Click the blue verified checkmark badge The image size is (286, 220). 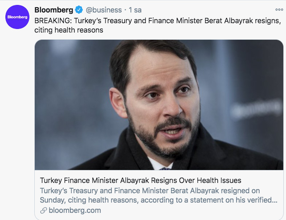tap(78, 10)
